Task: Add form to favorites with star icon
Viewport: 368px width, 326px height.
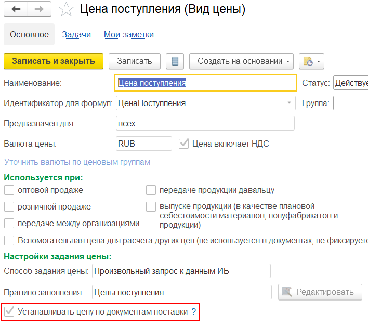Action: click(x=66, y=9)
